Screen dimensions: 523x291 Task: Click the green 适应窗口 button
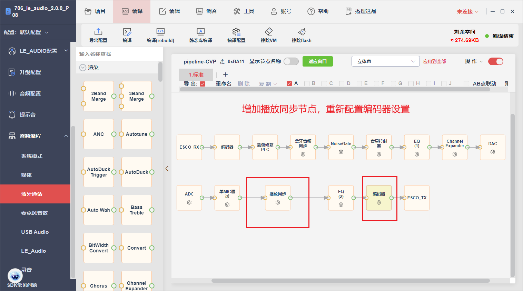tap(317, 61)
